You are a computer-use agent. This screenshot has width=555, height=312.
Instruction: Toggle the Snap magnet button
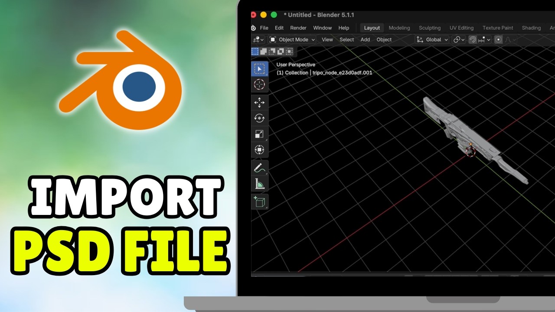click(473, 39)
